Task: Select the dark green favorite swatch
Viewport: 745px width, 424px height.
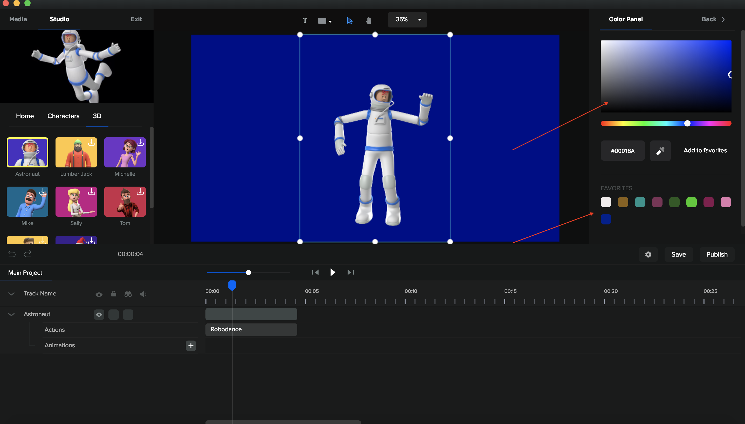Action: pos(674,202)
